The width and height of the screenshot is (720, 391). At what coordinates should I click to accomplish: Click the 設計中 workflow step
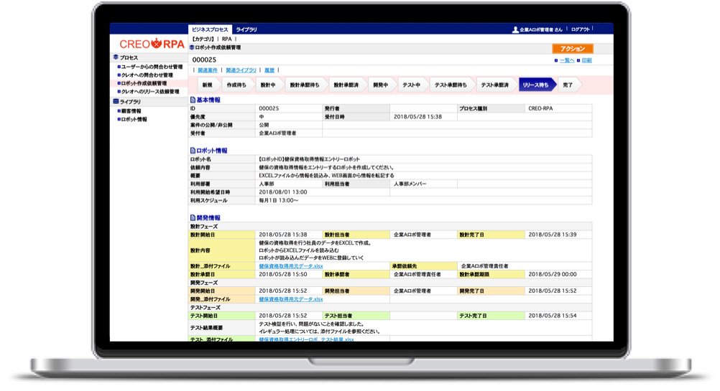coord(268,85)
